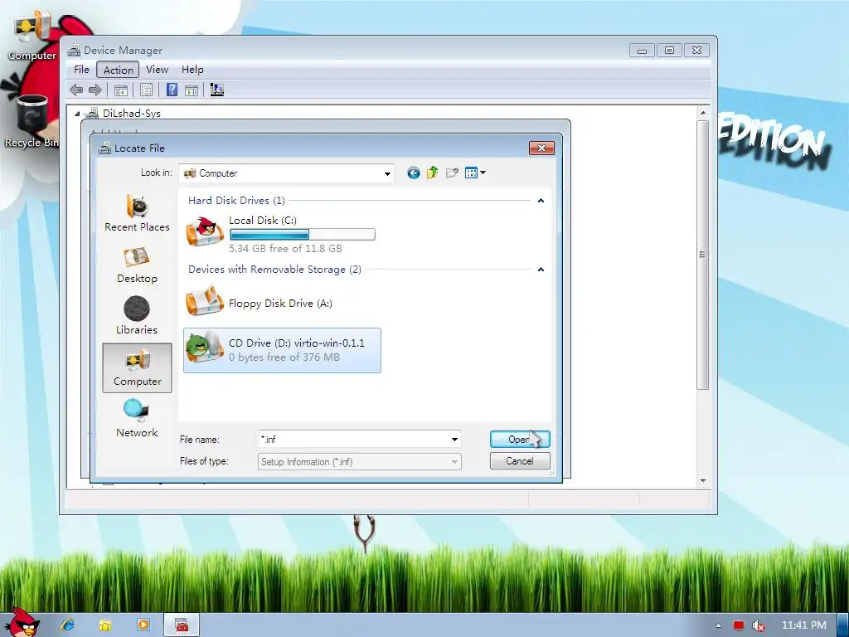
Task: Click the Back arrow in Device Manager toolbar
Action: pyautogui.click(x=76, y=90)
